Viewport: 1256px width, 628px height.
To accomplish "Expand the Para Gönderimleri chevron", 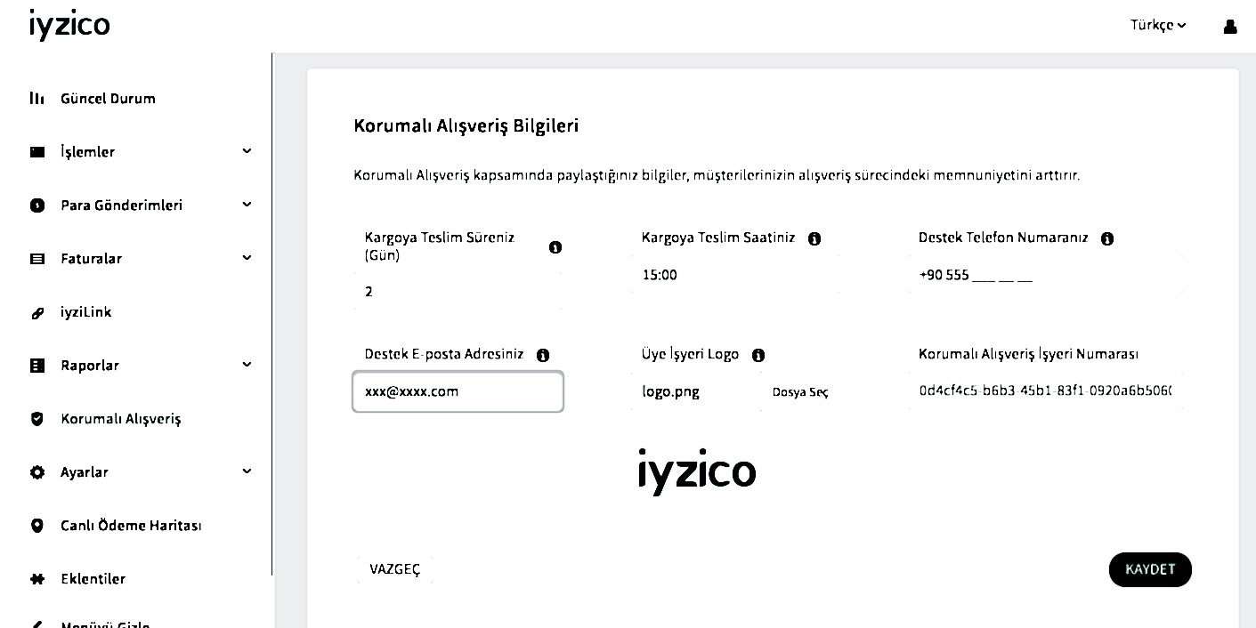I will [x=247, y=205].
